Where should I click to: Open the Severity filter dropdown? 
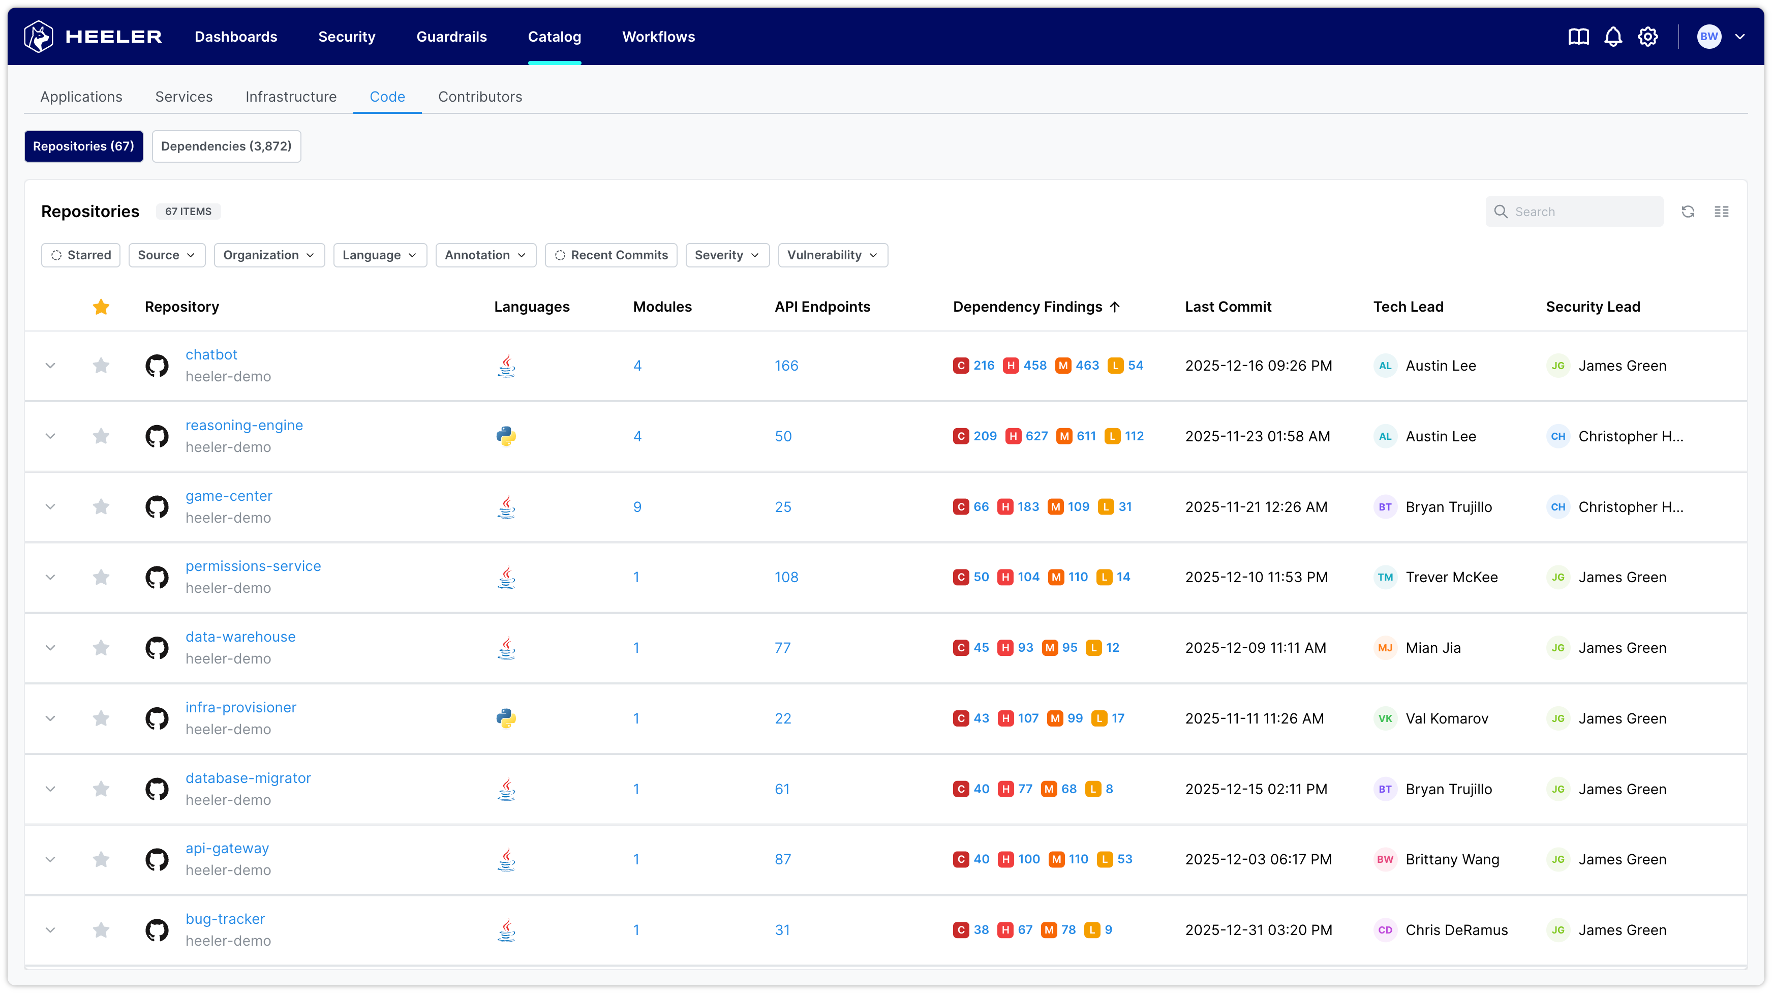point(727,255)
